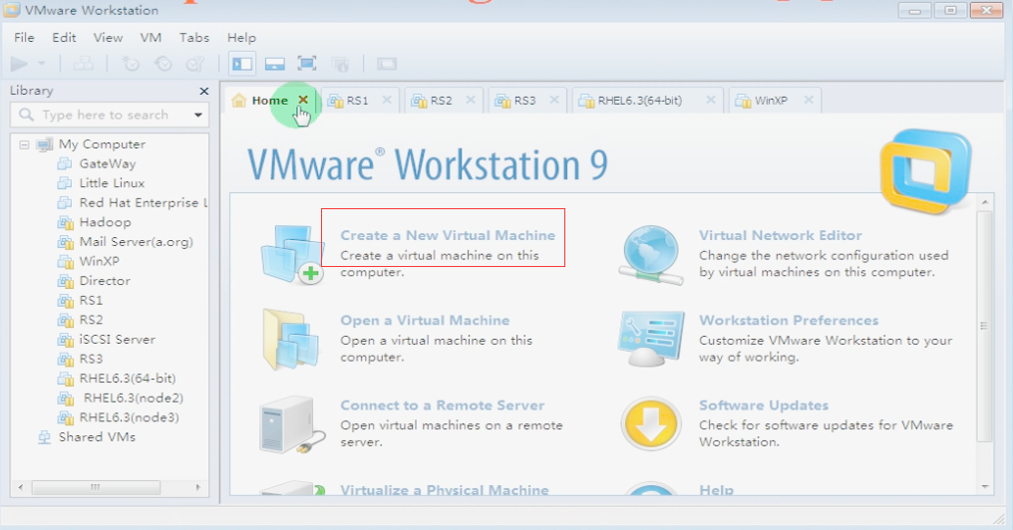This screenshot has height=530, width=1013.
Task: Click the Revert to Snapshot toolbar icon
Action: click(164, 64)
